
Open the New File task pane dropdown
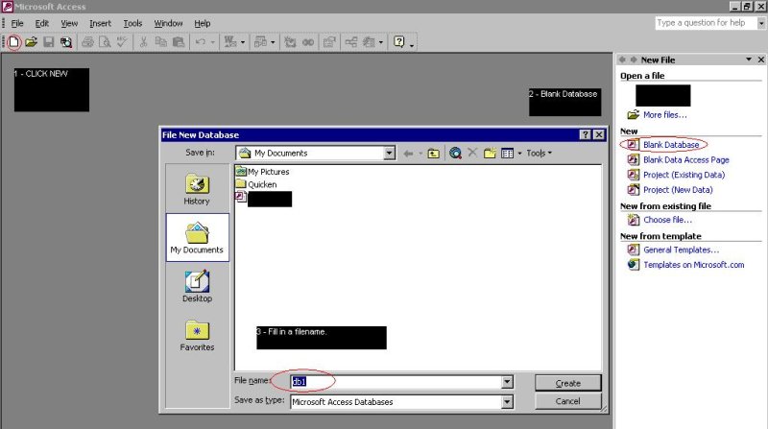click(x=749, y=60)
